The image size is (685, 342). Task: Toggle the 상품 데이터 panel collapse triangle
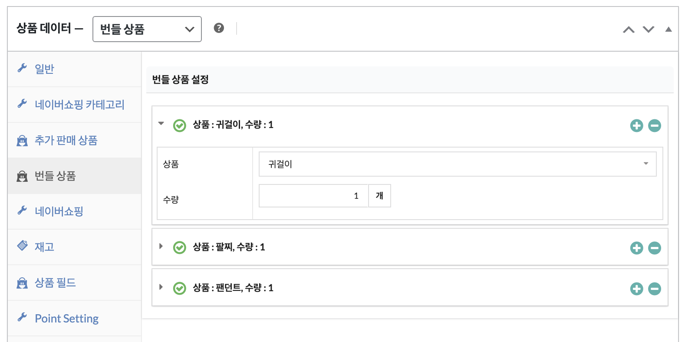[669, 30]
